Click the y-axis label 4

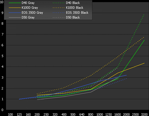(x=2, y=67)
